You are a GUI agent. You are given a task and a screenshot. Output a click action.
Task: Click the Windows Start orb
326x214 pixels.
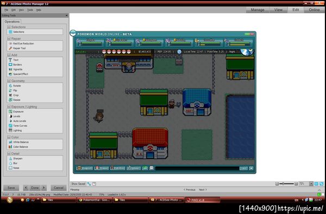pos(10,200)
